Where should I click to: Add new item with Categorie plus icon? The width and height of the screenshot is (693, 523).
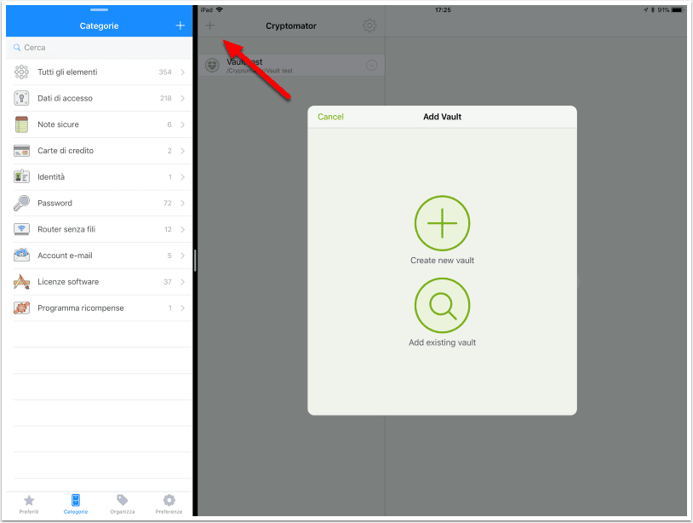180,26
